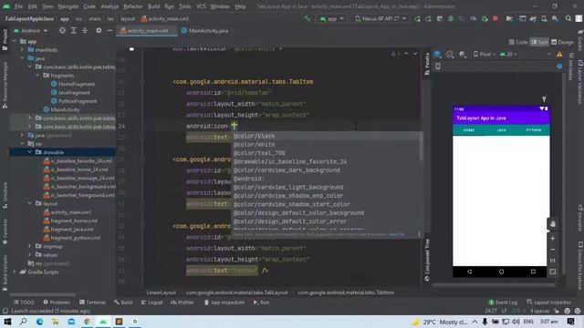Open Event Log tool window
Viewport: 584px width, 328px height.
click(503, 302)
